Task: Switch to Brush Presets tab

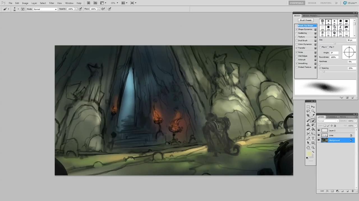Action: click(x=310, y=16)
